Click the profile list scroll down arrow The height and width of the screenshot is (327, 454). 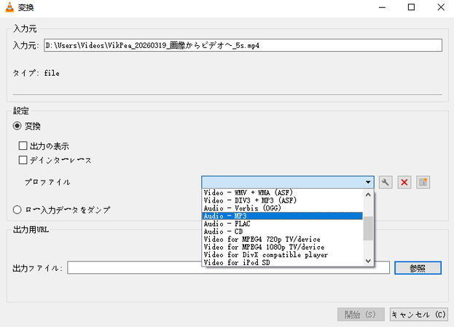[368, 261]
